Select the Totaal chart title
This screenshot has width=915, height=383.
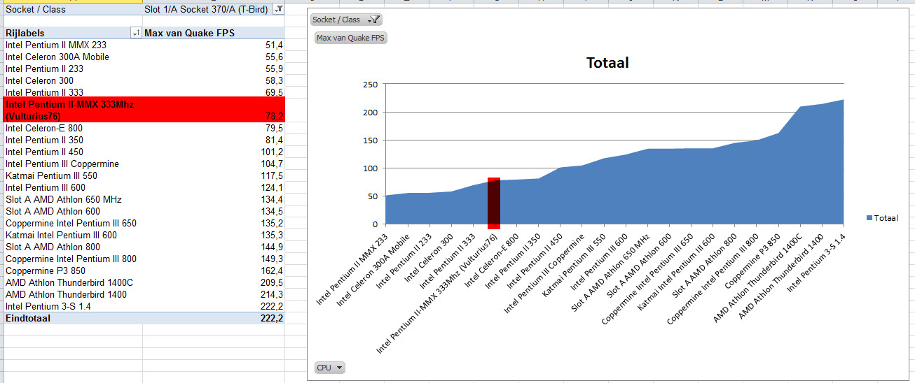tap(607, 63)
